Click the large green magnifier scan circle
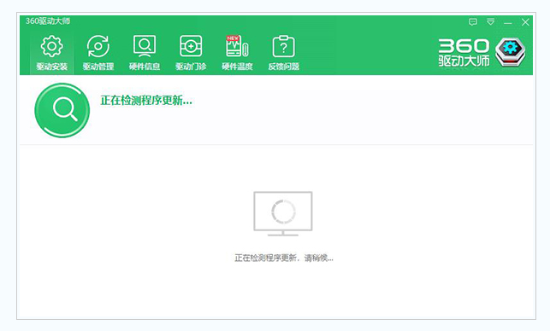550x331 pixels. pos(62,110)
